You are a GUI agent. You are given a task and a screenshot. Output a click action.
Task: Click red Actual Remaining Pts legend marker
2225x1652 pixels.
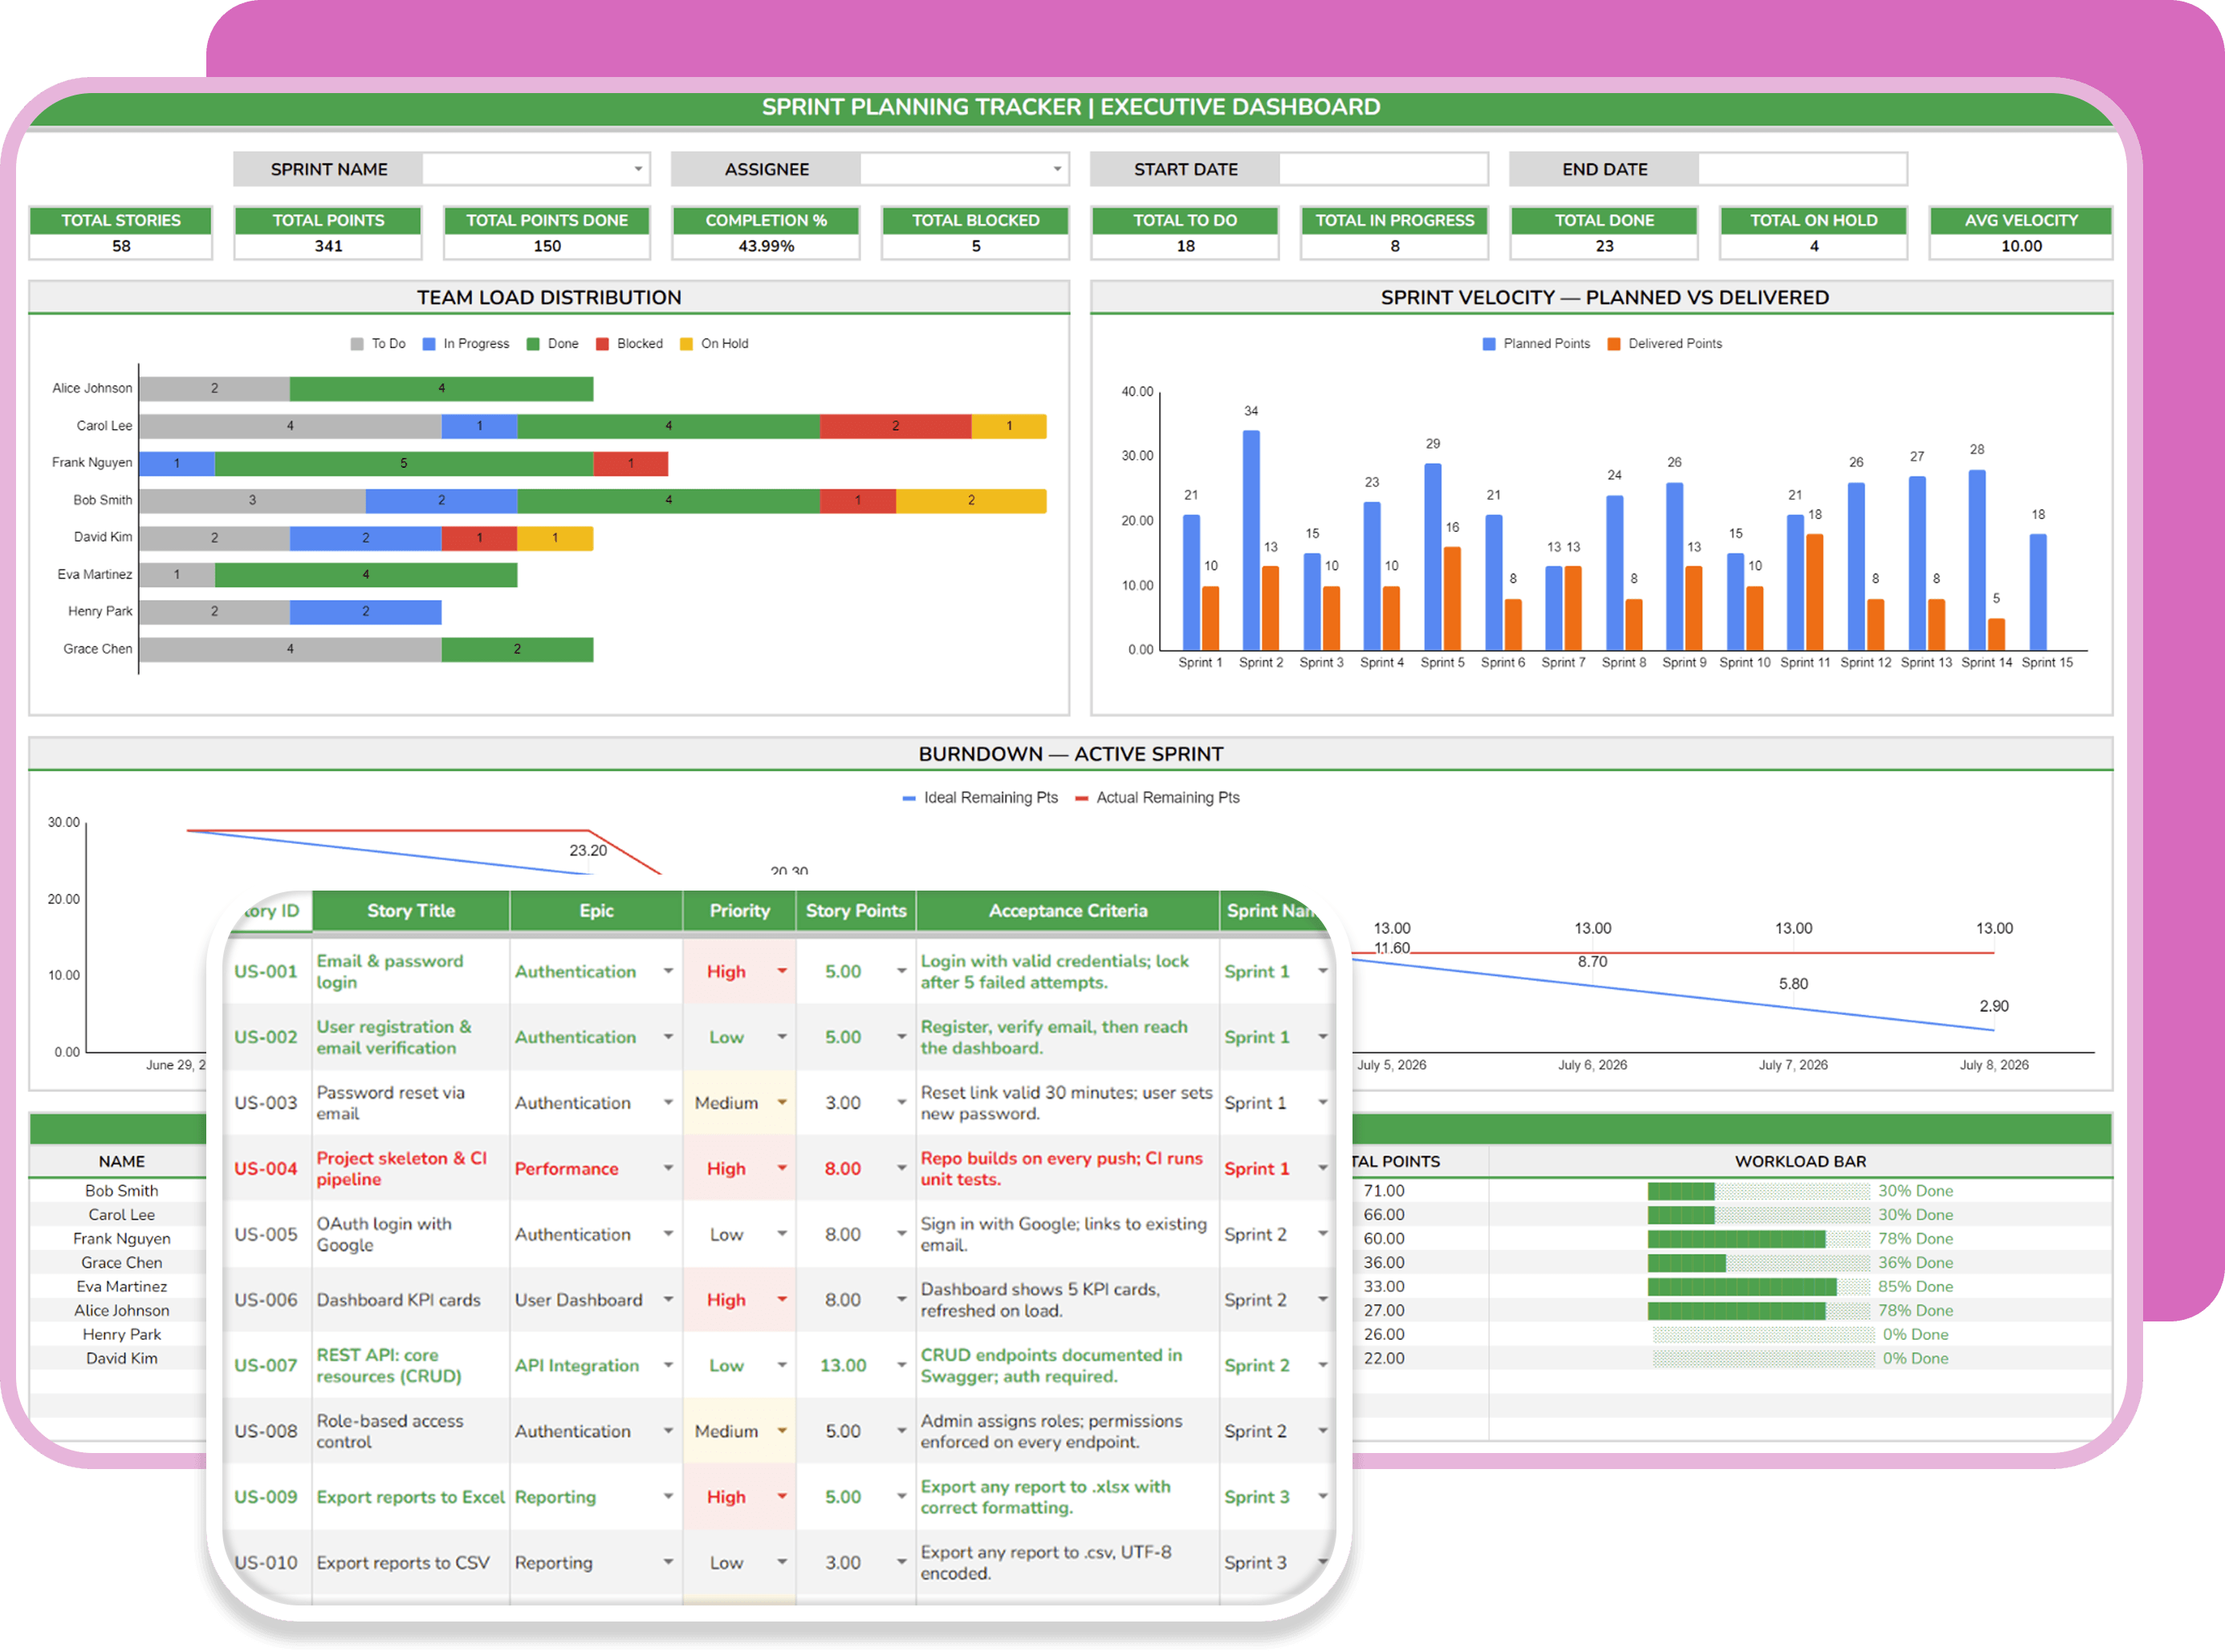(1081, 799)
